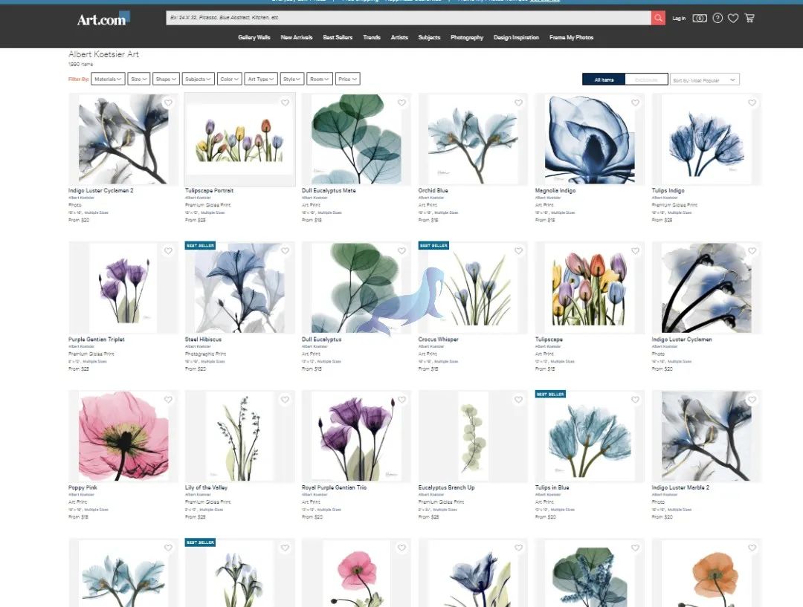The image size is (803, 607).
Task: Click the rewards money icon in header
Action: click(700, 18)
